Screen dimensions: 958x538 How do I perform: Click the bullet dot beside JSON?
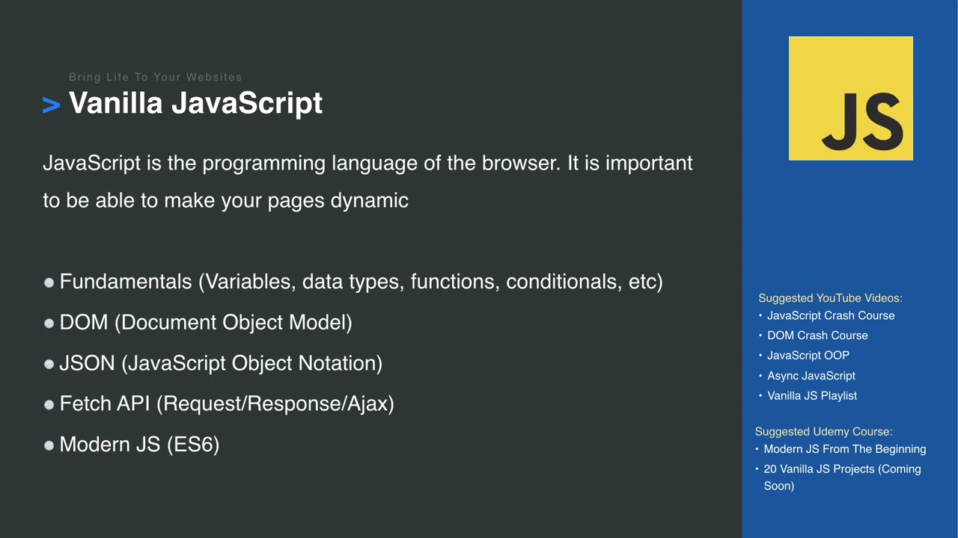click(49, 364)
